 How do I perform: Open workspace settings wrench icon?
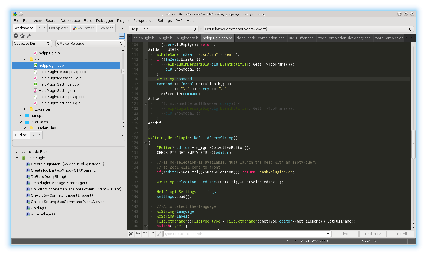coord(29,36)
